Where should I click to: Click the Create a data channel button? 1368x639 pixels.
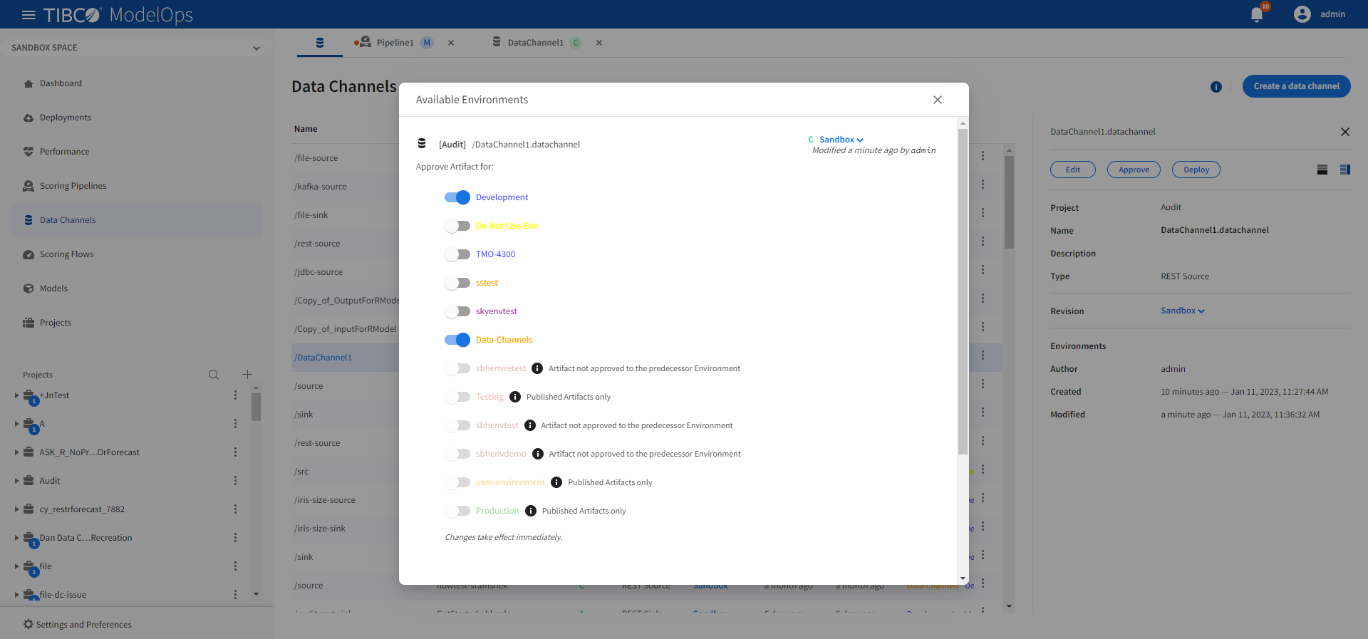(1297, 86)
